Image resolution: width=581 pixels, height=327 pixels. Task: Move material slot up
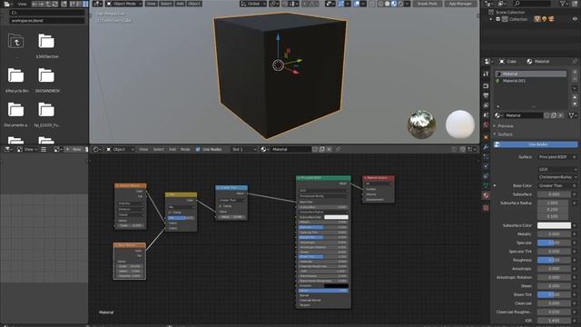pyautogui.click(x=575, y=97)
